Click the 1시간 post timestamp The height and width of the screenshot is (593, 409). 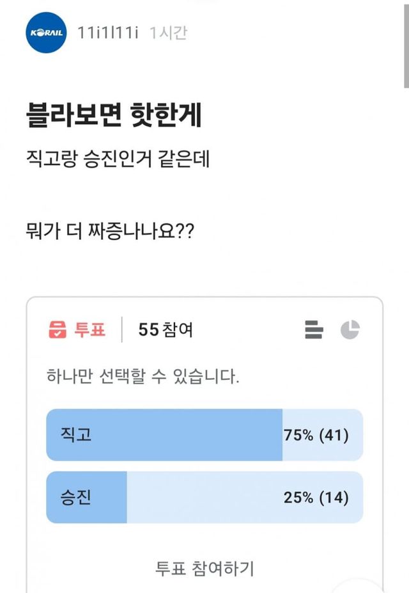[168, 33]
